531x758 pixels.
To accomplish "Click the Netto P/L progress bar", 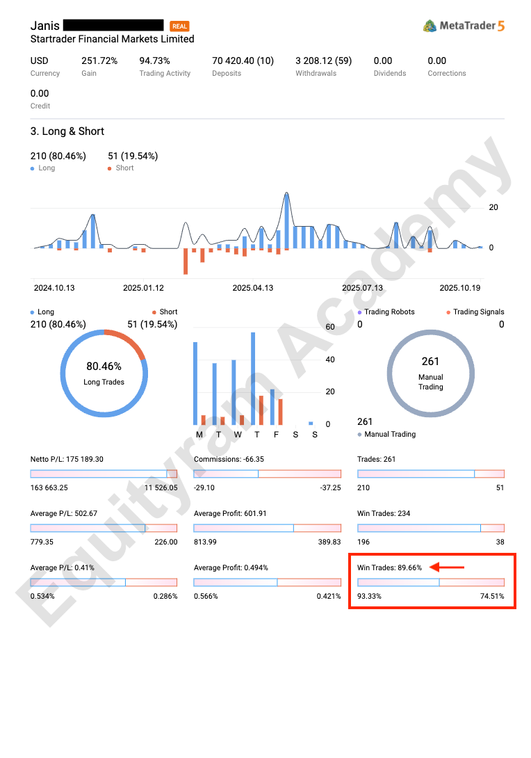I will [x=104, y=474].
